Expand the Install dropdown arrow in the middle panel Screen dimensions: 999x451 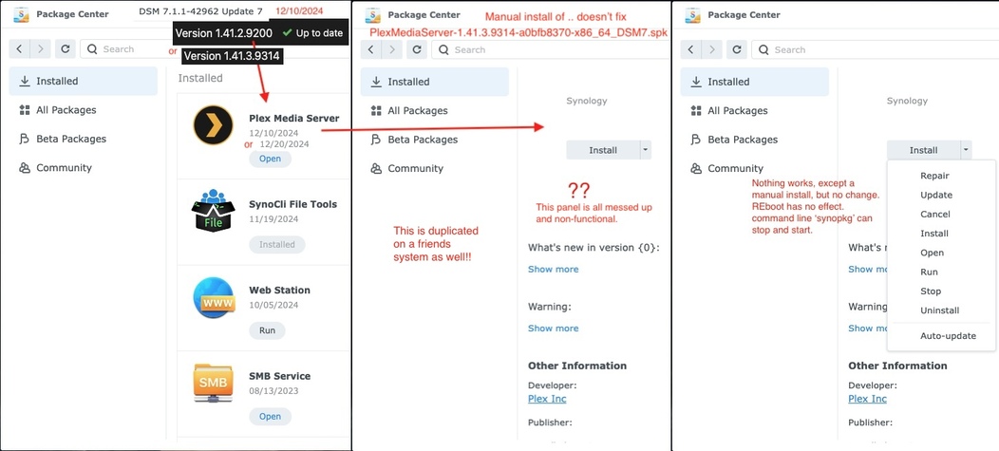[646, 150]
